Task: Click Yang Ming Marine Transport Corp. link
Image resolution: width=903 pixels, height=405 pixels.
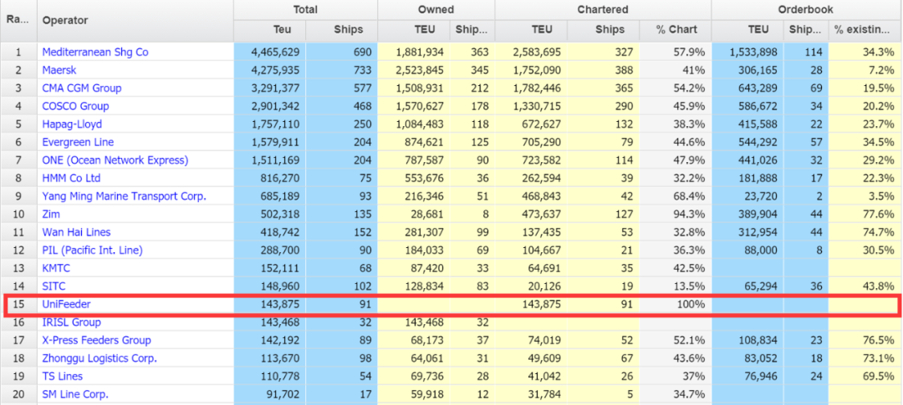Action: 124,196
